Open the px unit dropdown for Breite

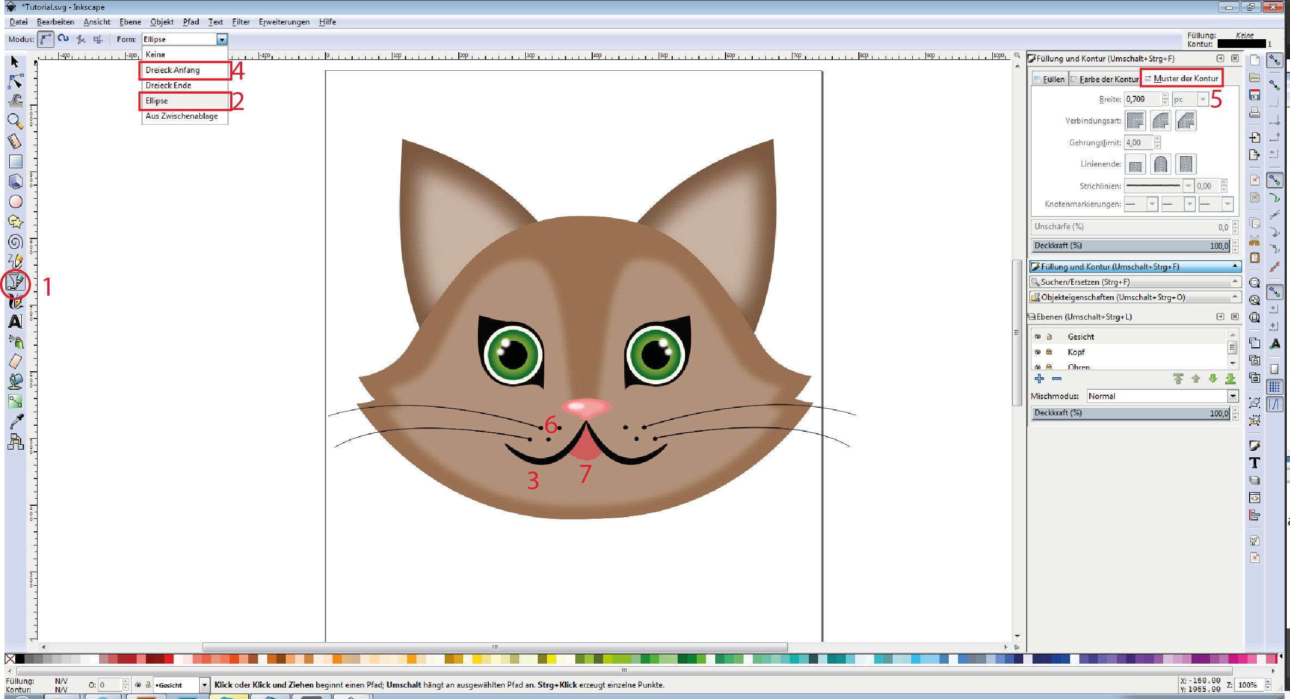tap(1202, 99)
